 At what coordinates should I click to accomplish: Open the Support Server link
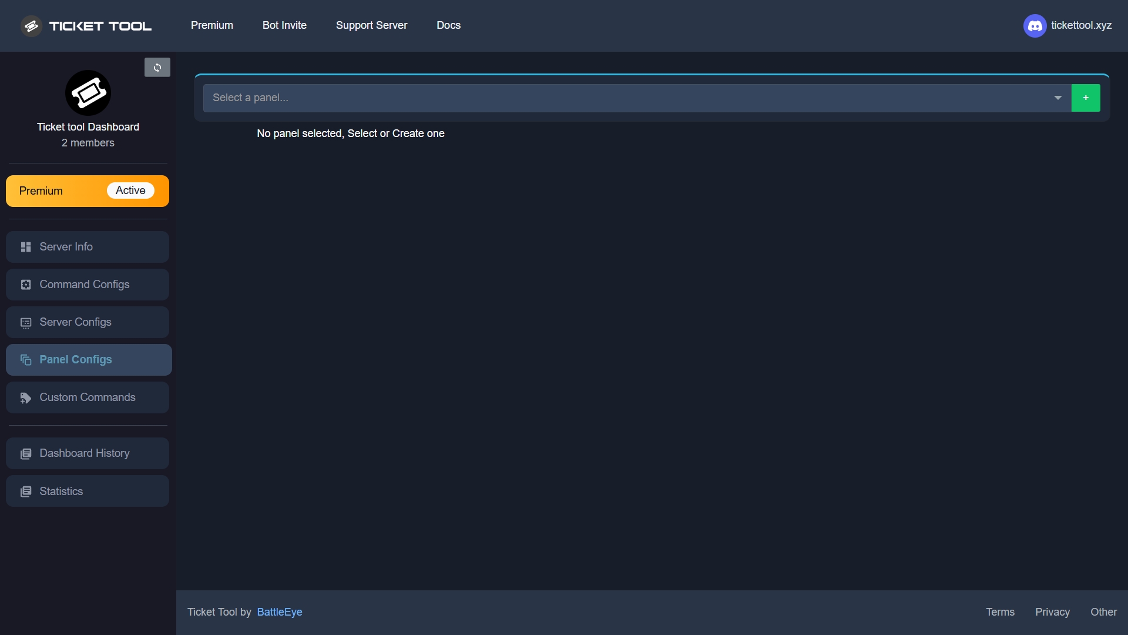coord(371,25)
